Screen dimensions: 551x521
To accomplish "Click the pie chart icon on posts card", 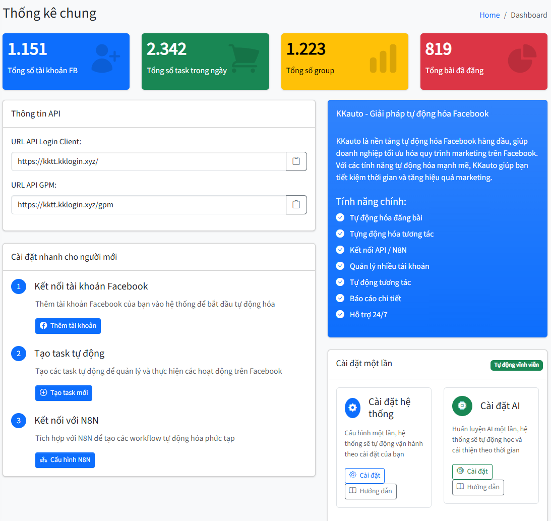I will tap(522, 59).
